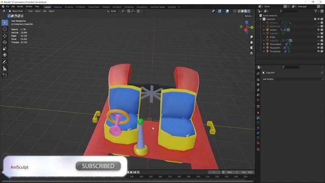Screen dimensions: 325x183
Task: Switch to Solid viewport shading mode
Action: [242, 11]
